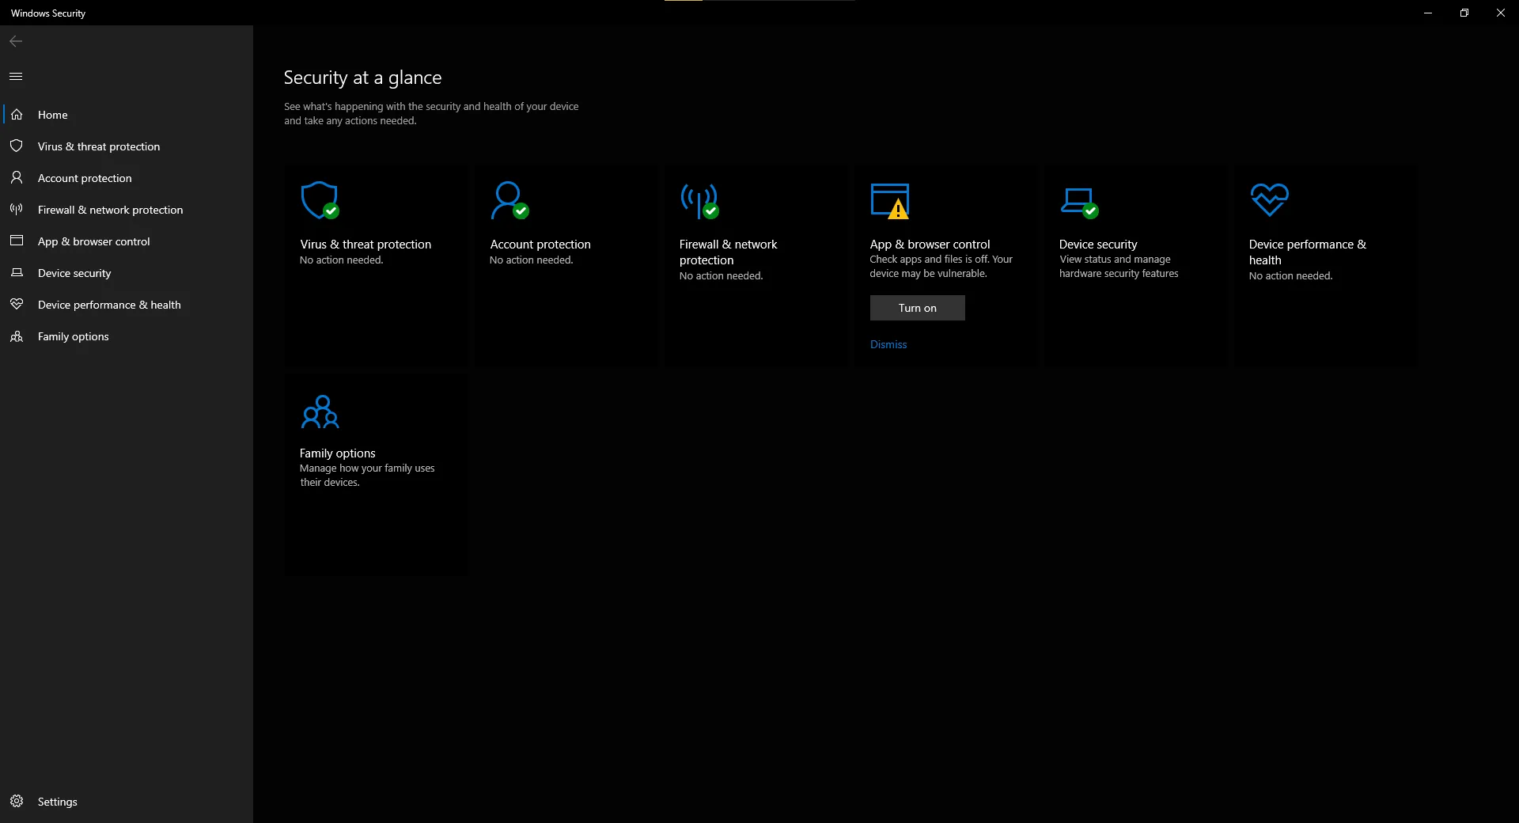Open Device security tile laptop icon

[1079, 202]
